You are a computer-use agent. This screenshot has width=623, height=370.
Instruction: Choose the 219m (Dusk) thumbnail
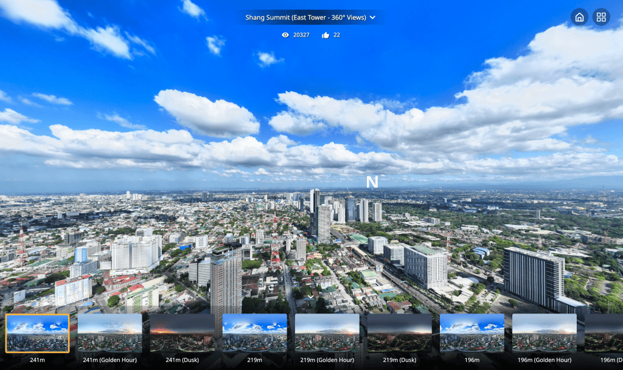coord(399,333)
